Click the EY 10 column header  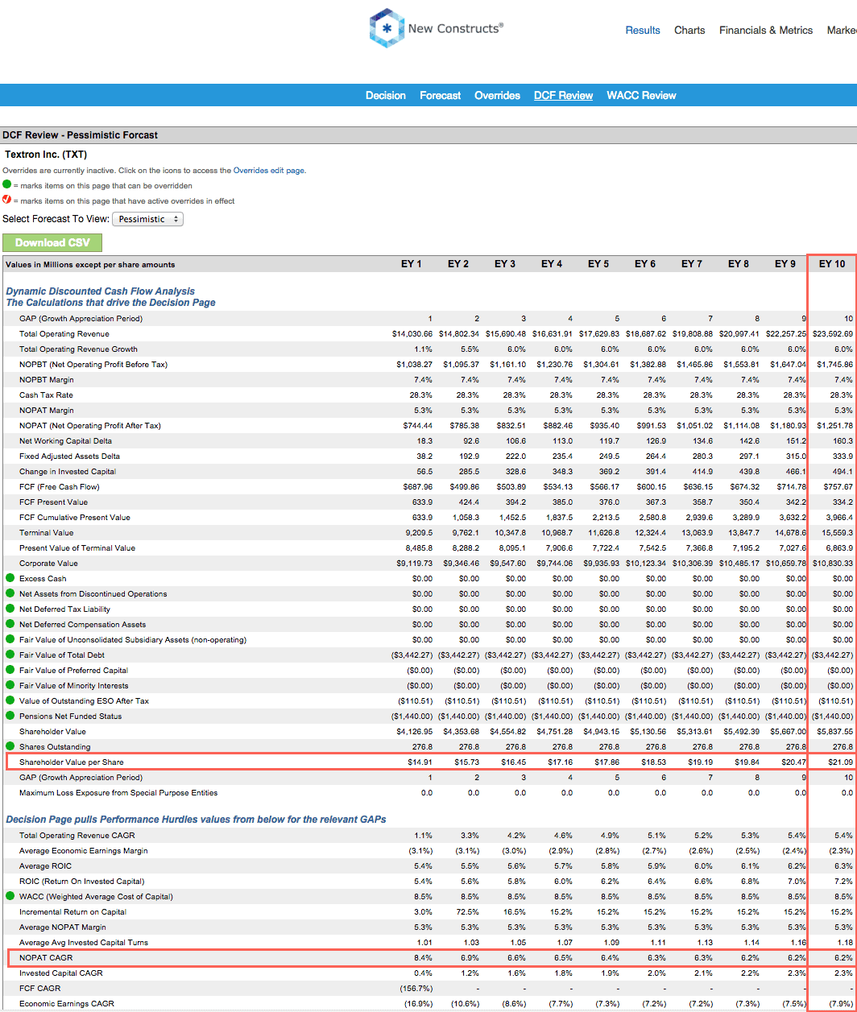832,264
